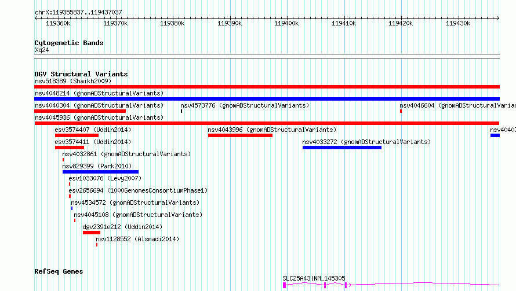This screenshot has height=291, width=516.
Task: Click the 119420k ruler tick label
Action: 401,23
